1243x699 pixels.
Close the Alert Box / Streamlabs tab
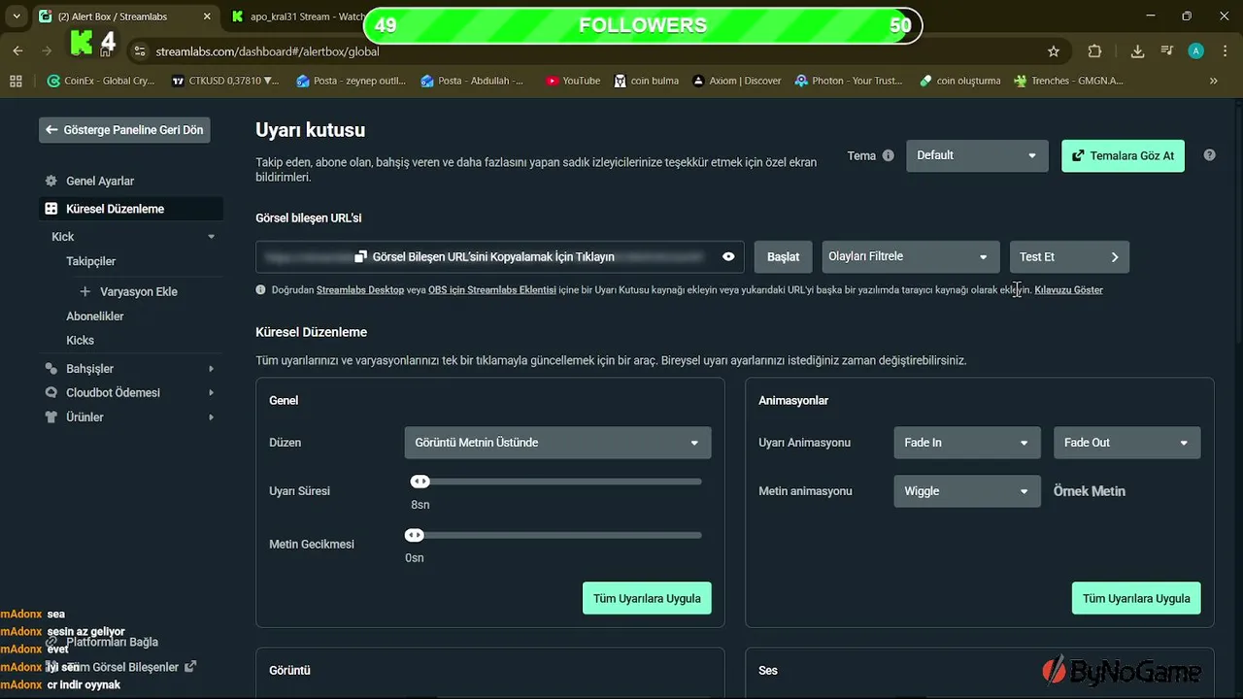click(x=206, y=17)
